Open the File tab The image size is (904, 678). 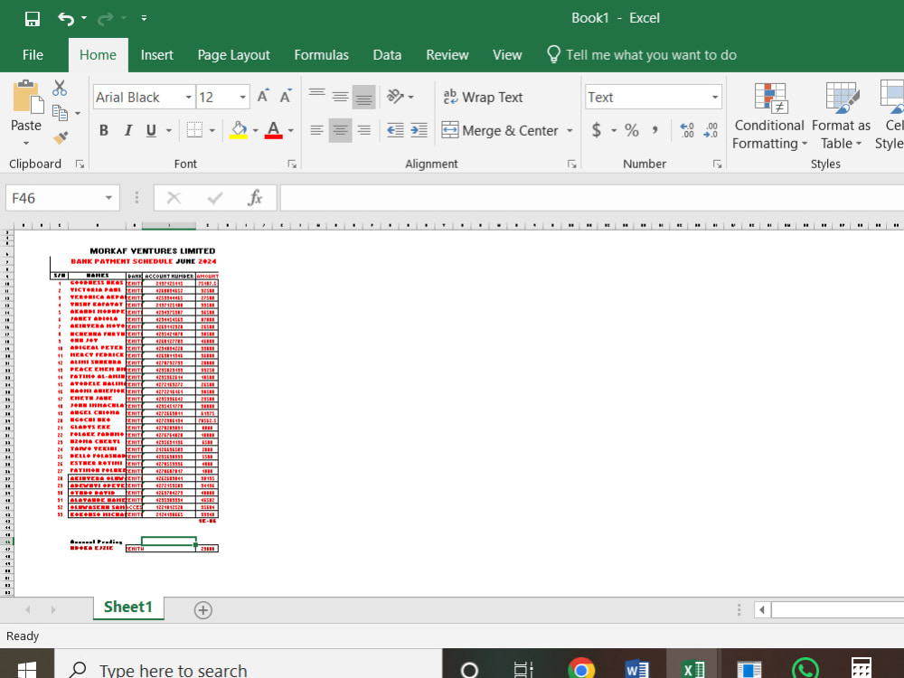33,55
